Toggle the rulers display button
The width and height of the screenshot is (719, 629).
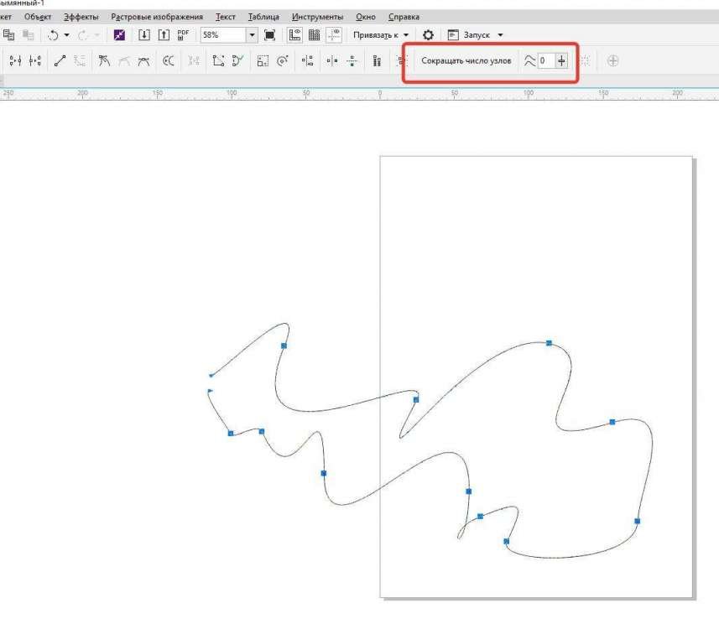[x=294, y=35]
